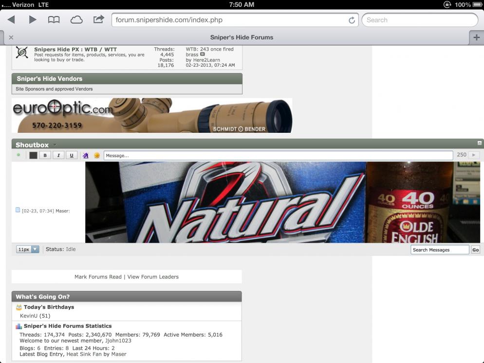Tap the share arrow icon

[x=98, y=19]
